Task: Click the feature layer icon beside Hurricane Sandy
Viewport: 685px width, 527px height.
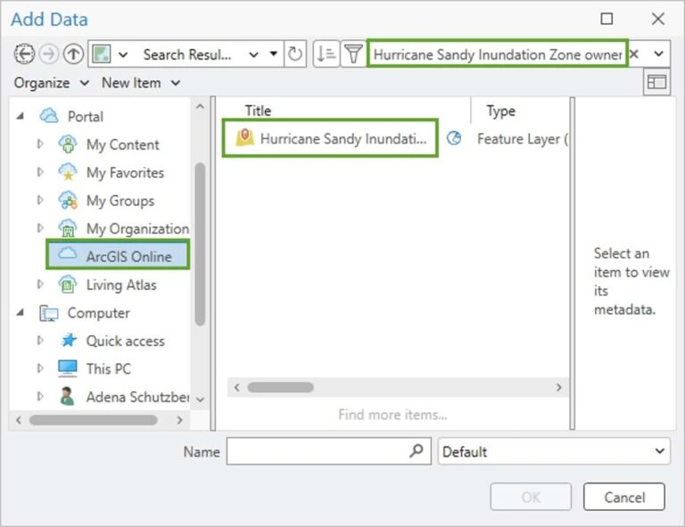Action: click(x=244, y=137)
